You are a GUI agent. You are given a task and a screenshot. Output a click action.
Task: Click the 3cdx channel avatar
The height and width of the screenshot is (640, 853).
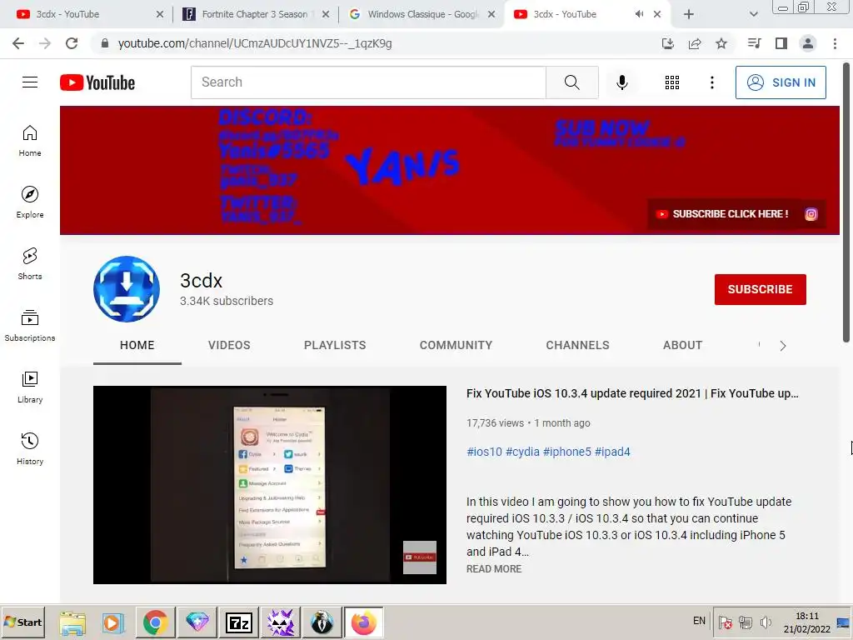click(x=127, y=289)
